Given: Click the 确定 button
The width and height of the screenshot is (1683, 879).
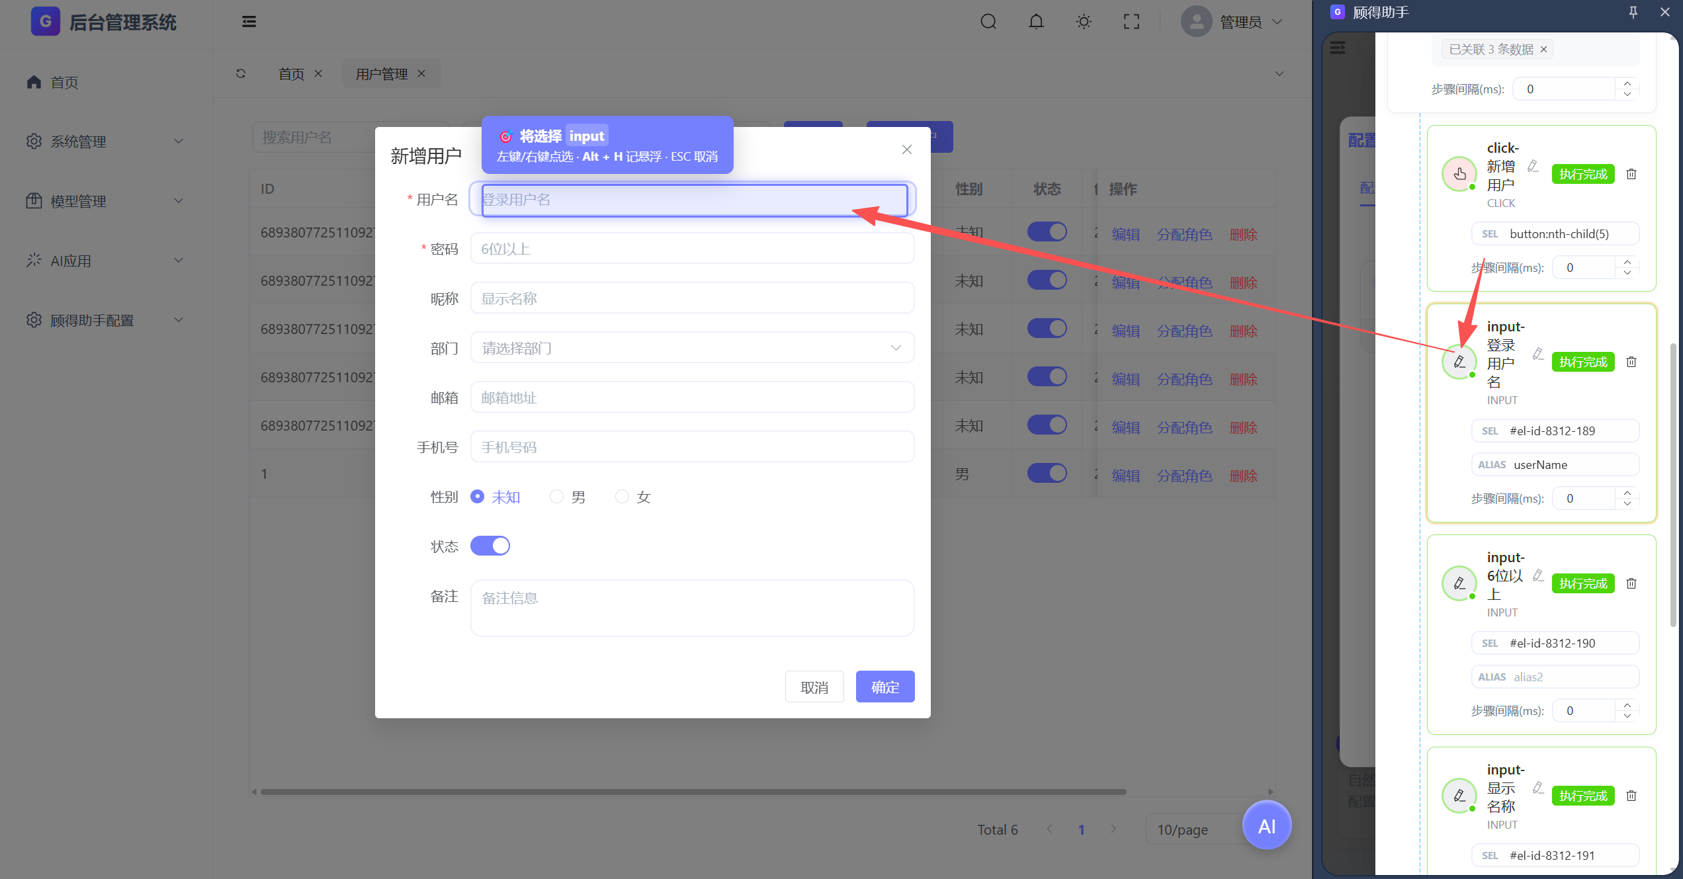Looking at the screenshot, I should coord(885,687).
